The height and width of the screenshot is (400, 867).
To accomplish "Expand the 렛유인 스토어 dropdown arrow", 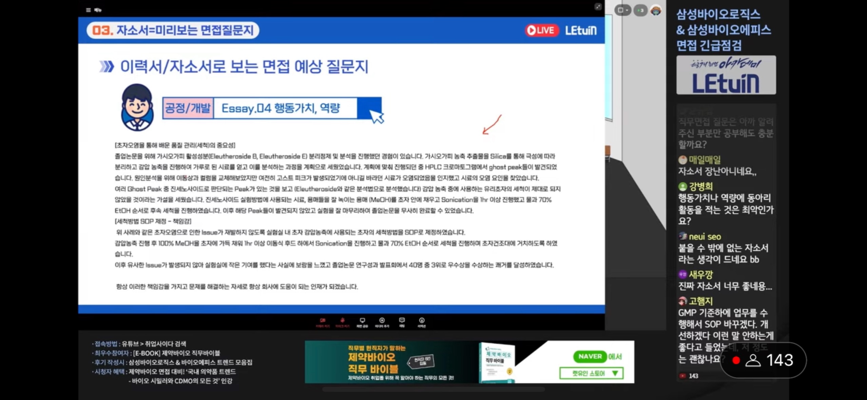I will tap(615, 373).
